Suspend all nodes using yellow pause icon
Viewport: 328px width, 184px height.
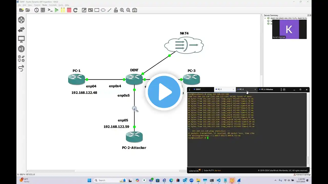(63, 10)
